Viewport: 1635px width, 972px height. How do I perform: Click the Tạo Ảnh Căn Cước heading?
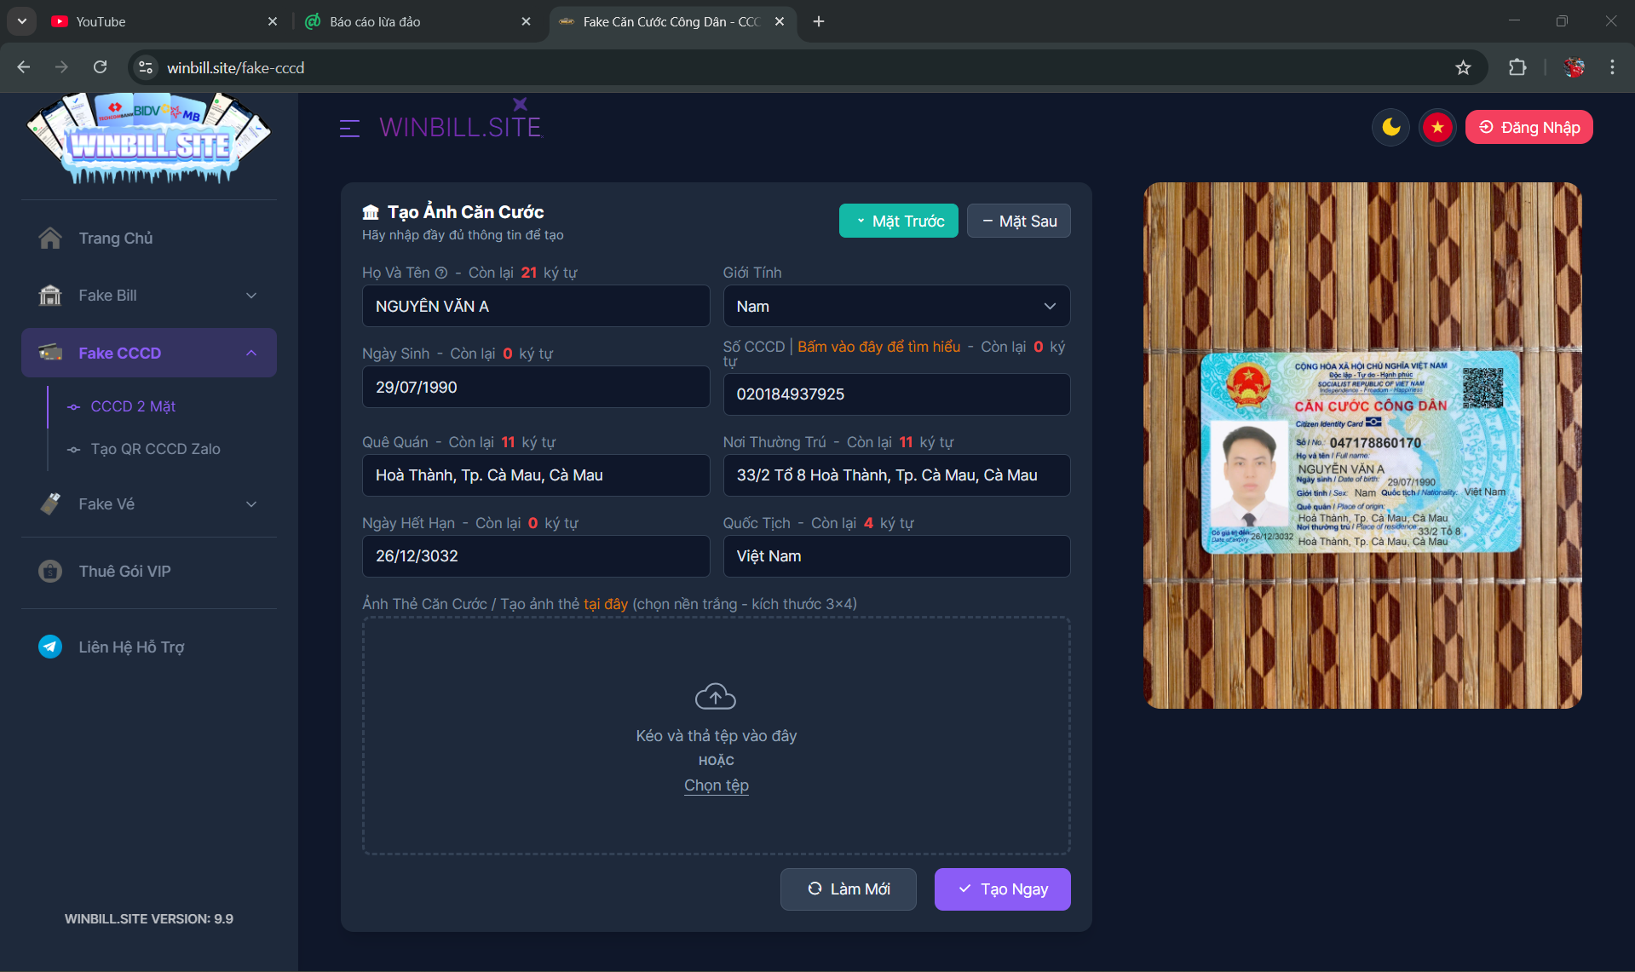pyautogui.click(x=465, y=212)
